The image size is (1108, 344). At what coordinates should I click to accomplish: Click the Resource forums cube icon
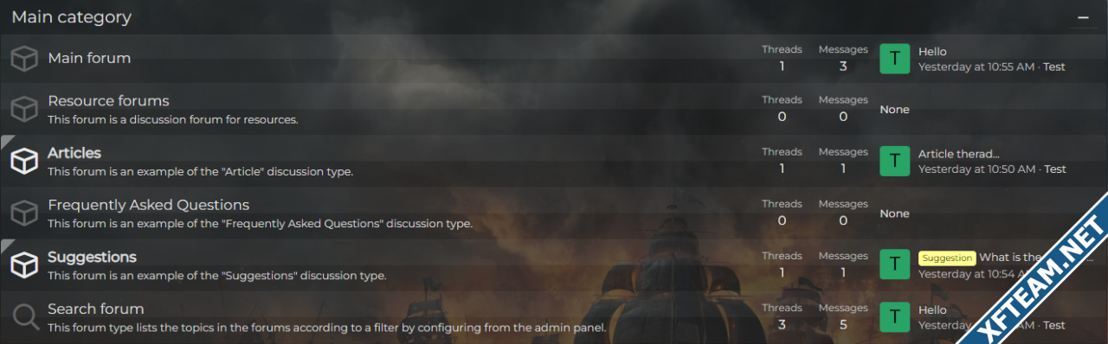24,110
